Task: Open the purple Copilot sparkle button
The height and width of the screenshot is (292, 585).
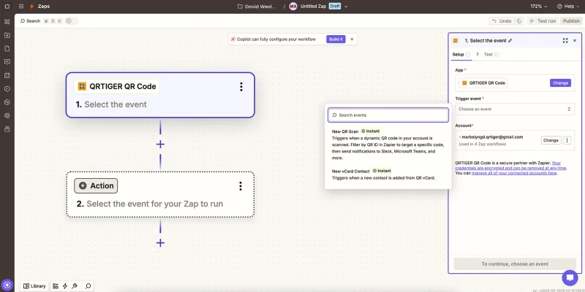Action: point(7,285)
